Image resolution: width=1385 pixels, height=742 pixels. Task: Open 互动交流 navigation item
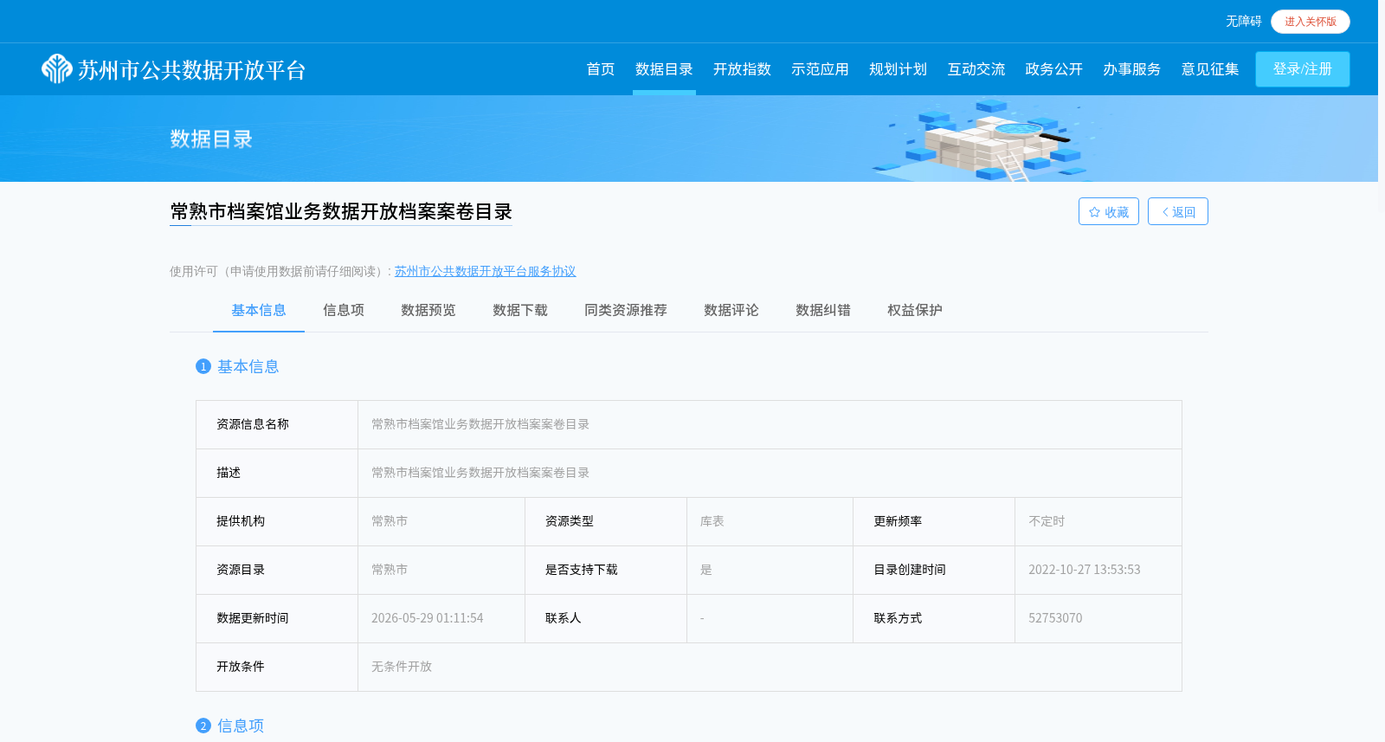(x=976, y=69)
